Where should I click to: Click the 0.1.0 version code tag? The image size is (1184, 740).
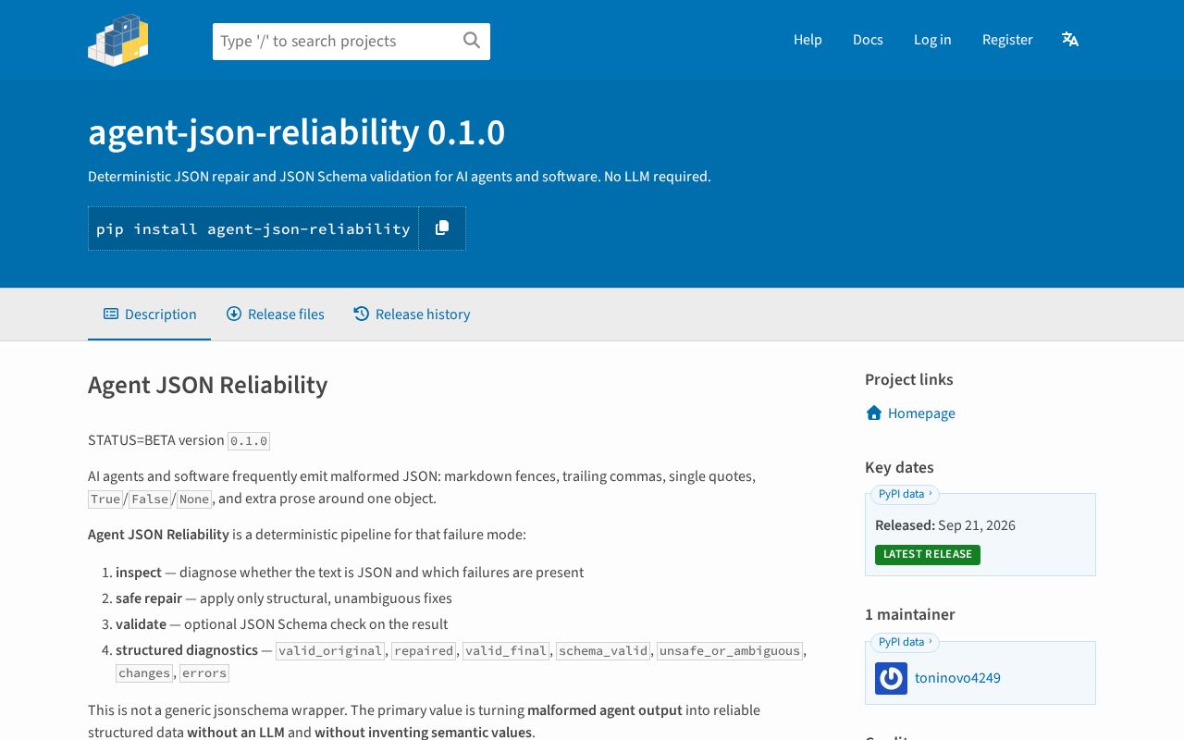[249, 441]
